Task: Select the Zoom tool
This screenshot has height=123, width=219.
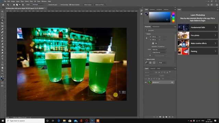Action: 2,71
